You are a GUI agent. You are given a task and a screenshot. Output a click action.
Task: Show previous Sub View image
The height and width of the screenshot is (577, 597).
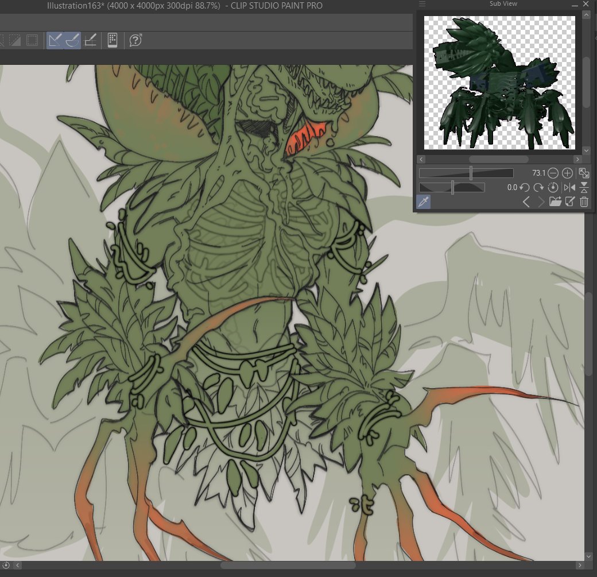(x=526, y=202)
